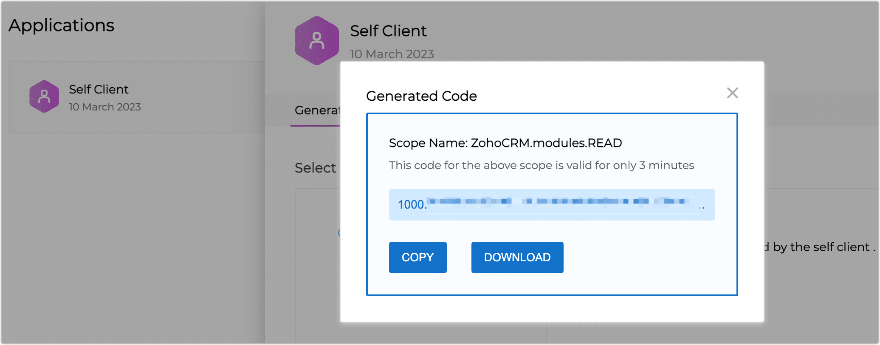Click the Scope Name ZohoCRM.modules.READ label
This screenshot has width=880, height=345.
click(505, 143)
